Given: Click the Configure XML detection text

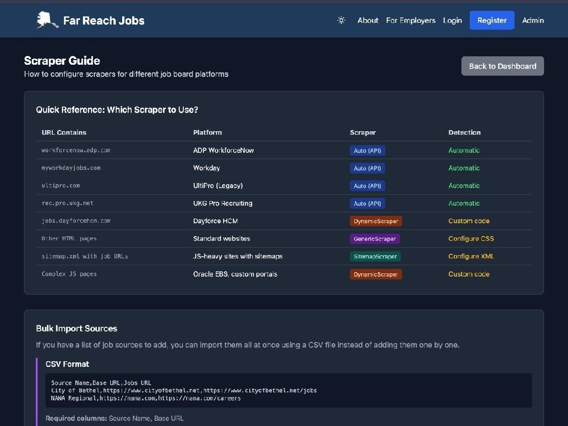Looking at the screenshot, I should (471, 257).
